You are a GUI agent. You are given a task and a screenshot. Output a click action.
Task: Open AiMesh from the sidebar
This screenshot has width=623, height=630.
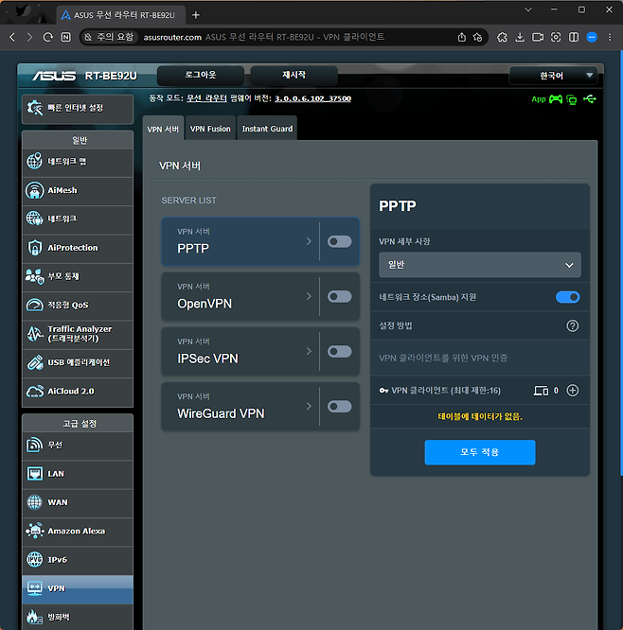(77, 190)
